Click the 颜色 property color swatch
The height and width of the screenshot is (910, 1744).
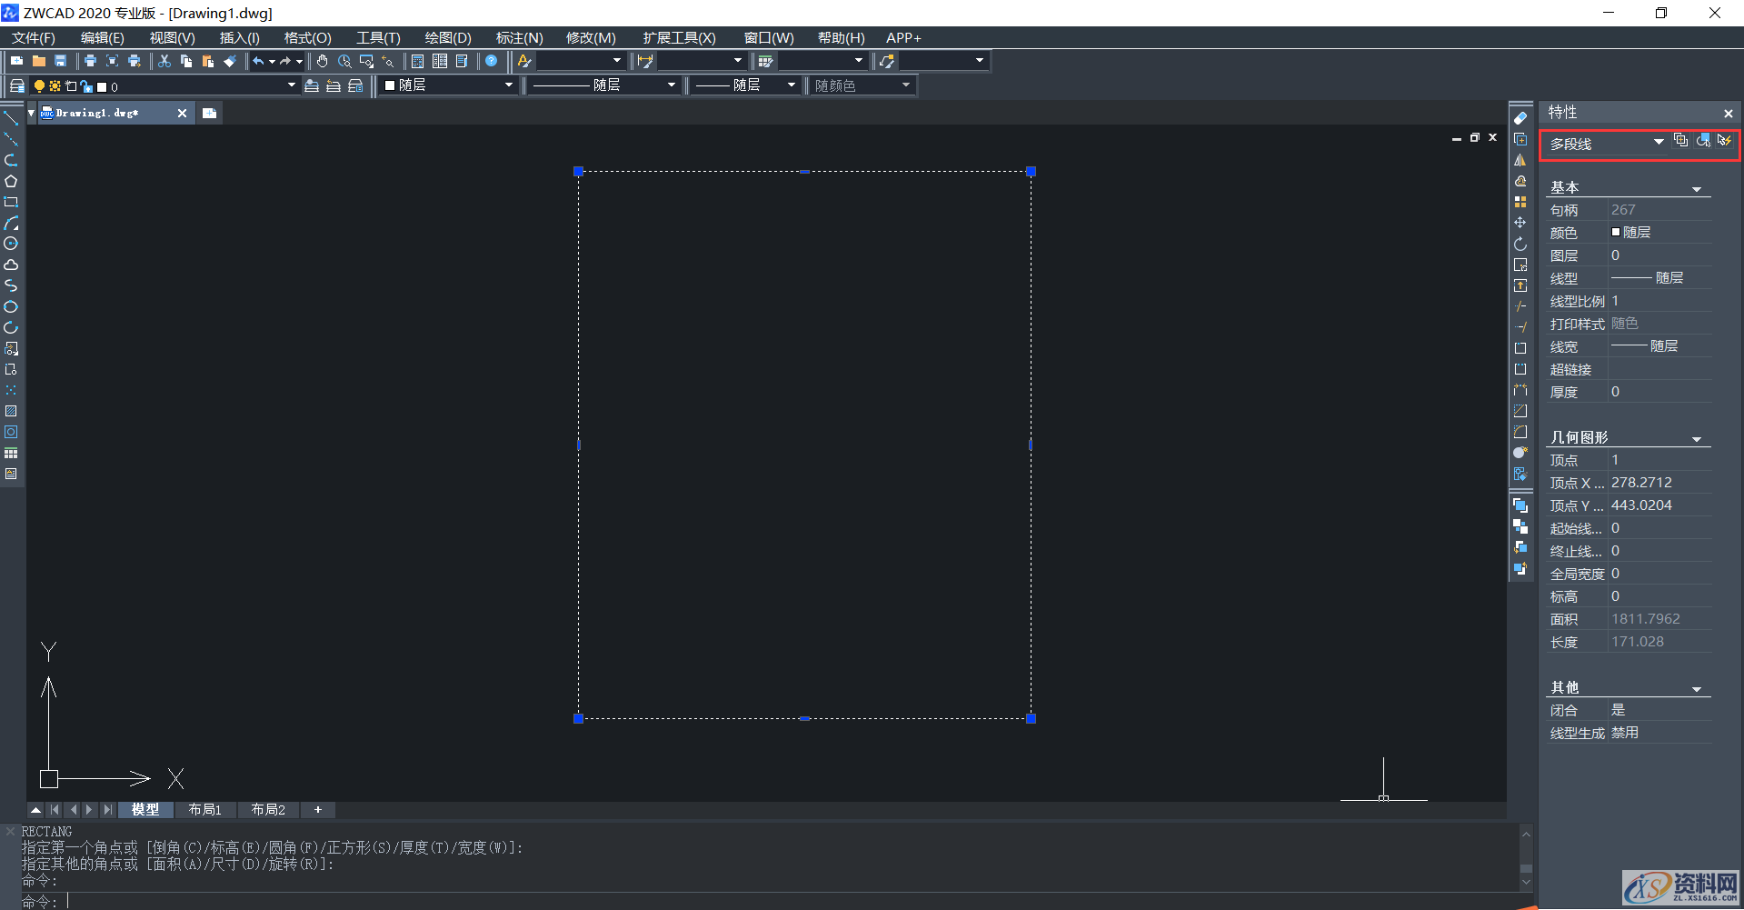point(1616,233)
